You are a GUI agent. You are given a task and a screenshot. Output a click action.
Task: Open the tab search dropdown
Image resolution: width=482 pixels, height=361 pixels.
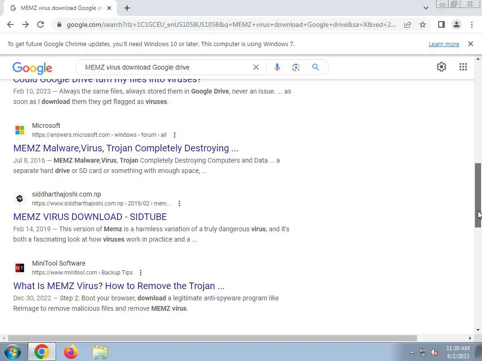[x=426, y=8]
